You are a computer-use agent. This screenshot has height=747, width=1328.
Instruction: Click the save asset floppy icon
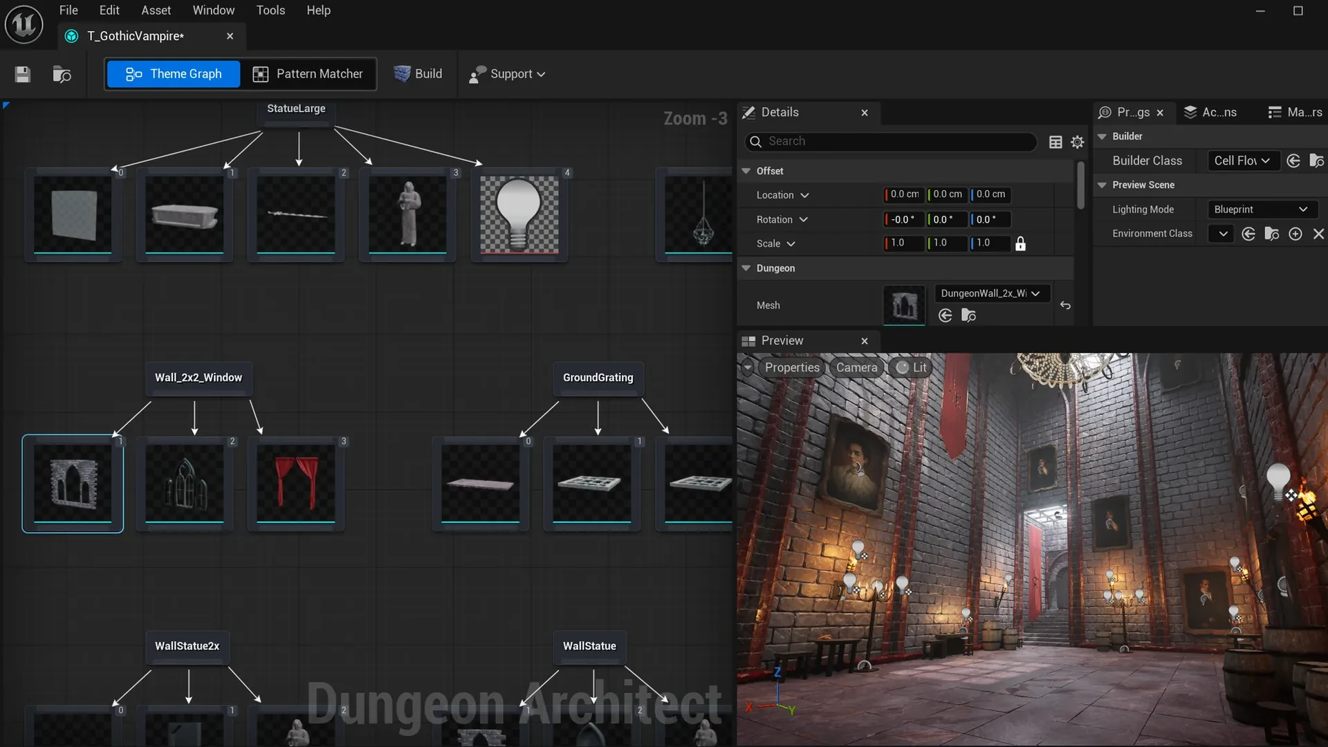tap(23, 74)
